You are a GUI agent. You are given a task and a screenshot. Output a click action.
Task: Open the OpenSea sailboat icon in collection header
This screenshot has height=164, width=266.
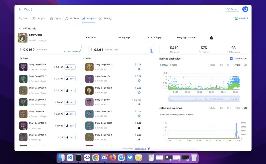point(211,37)
